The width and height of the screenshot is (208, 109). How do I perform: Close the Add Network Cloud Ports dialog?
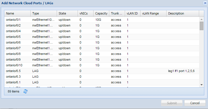point(205,3)
